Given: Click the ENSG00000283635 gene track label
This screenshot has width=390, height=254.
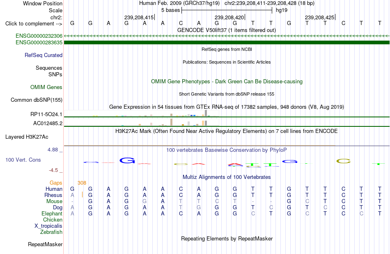Looking at the screenshot, I should (x=39, y=43).
